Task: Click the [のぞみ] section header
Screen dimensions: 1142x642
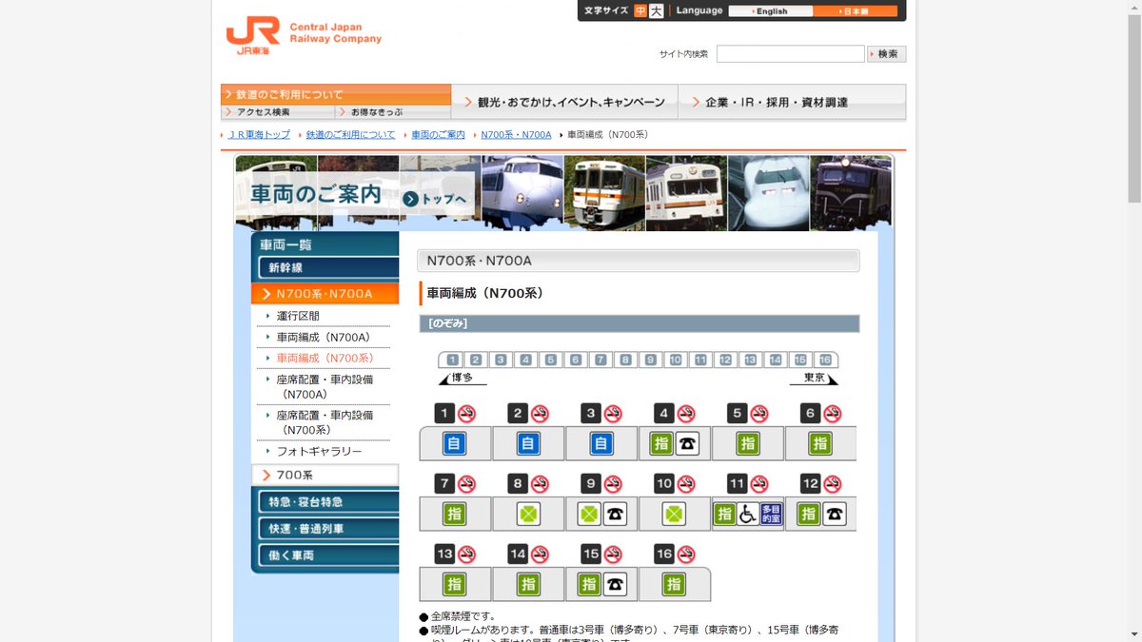Action: click(x=639, y=323)
